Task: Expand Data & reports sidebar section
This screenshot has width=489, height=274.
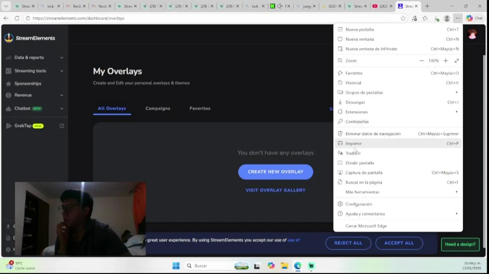Action: click(x=34, y=57)
